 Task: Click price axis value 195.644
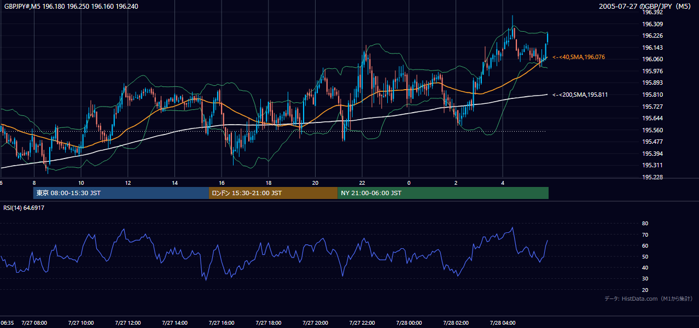coord(652,118)
